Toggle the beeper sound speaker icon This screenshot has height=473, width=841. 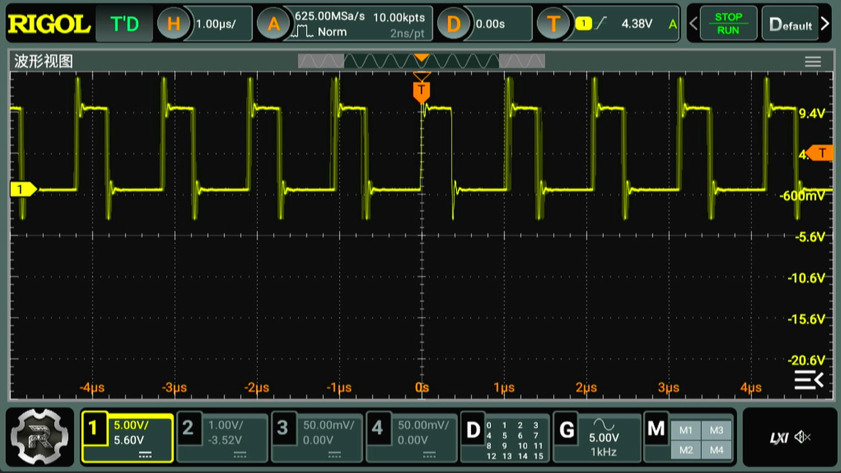click(x=803, y=437)
